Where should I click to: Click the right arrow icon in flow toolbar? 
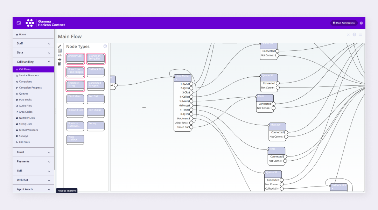(59, 59)
